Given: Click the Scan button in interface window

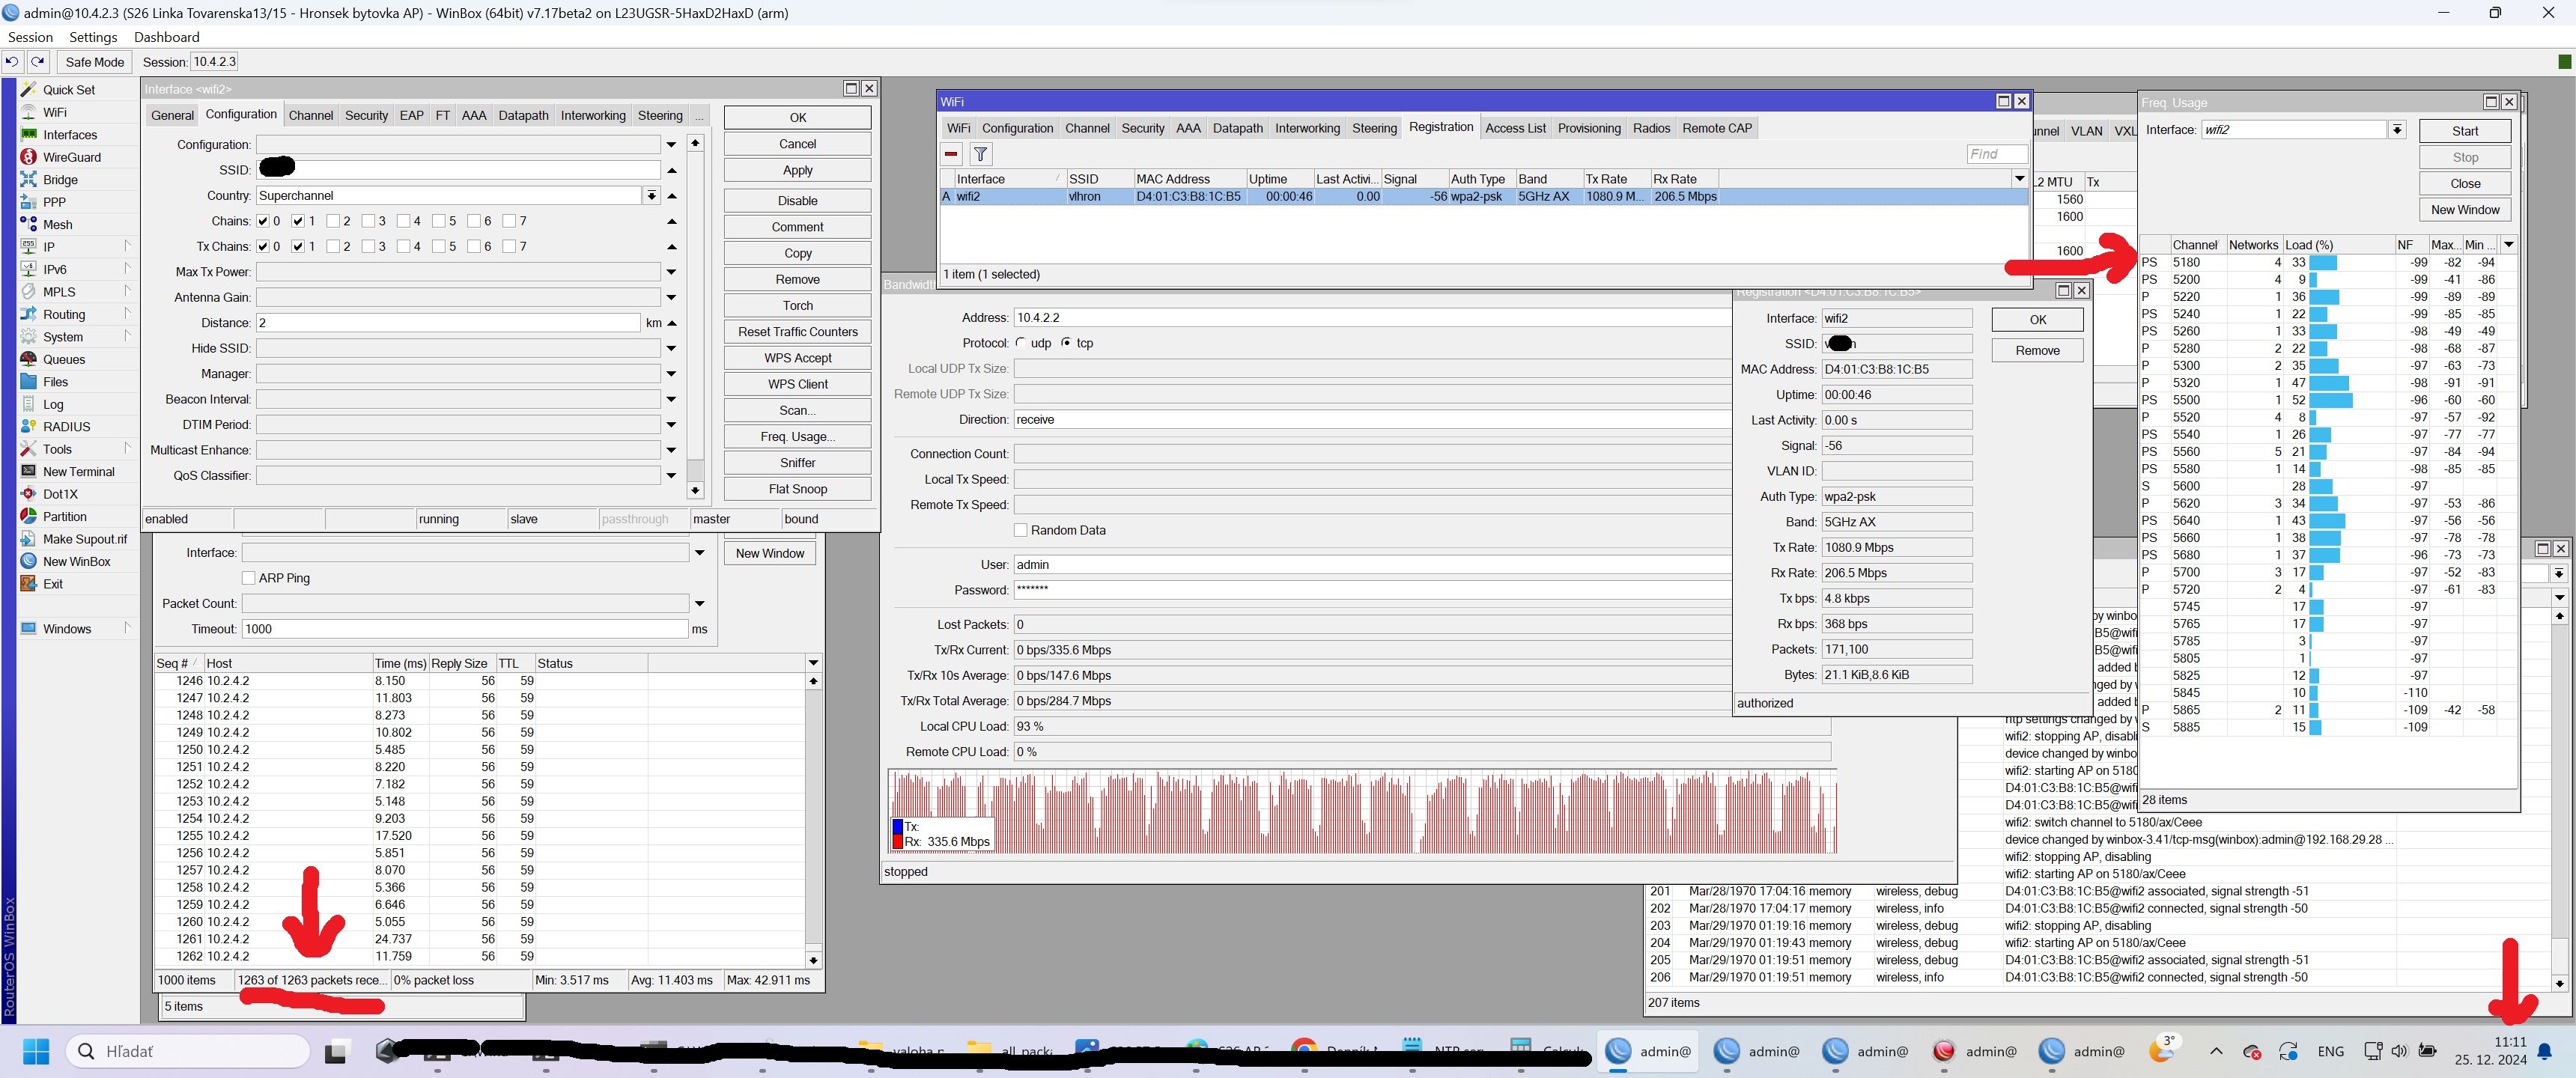Looking at the screenshot, I should coord(796,410).
